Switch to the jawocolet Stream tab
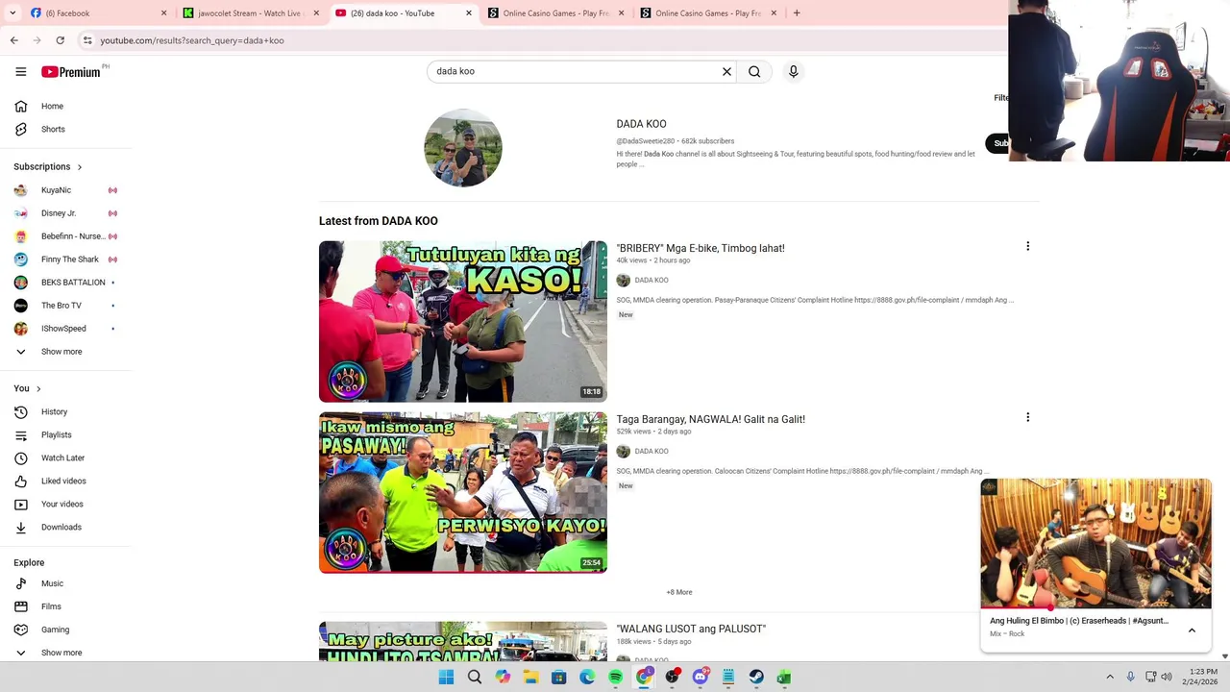The width and height of the screenshot is (1230, 692). tap(250, 12)
